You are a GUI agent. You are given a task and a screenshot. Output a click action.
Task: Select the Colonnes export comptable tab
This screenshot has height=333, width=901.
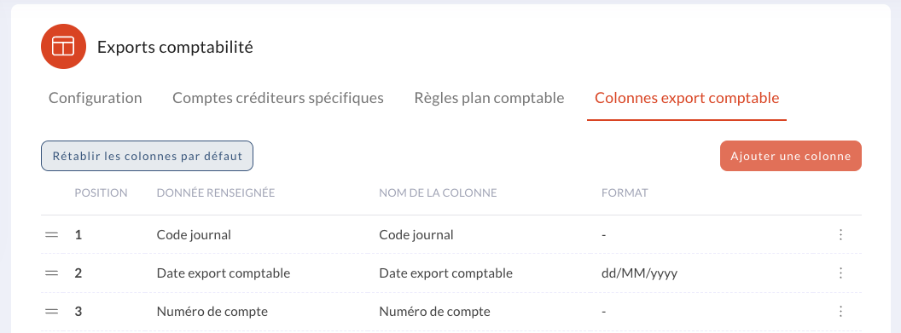click(x=687, y=98)
